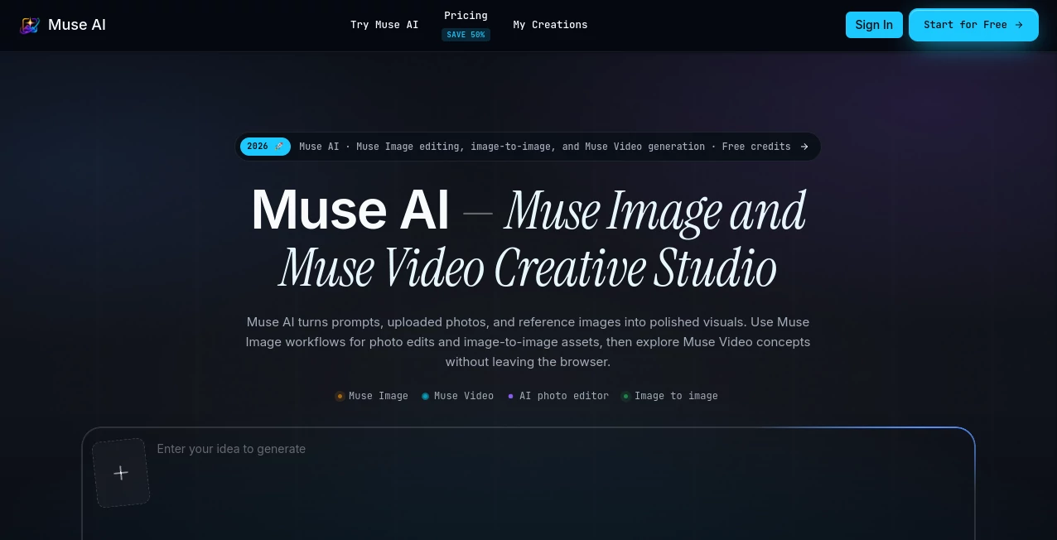Click the SAVE 50% badge
The image size is (1057, 540).
(466, 35)
